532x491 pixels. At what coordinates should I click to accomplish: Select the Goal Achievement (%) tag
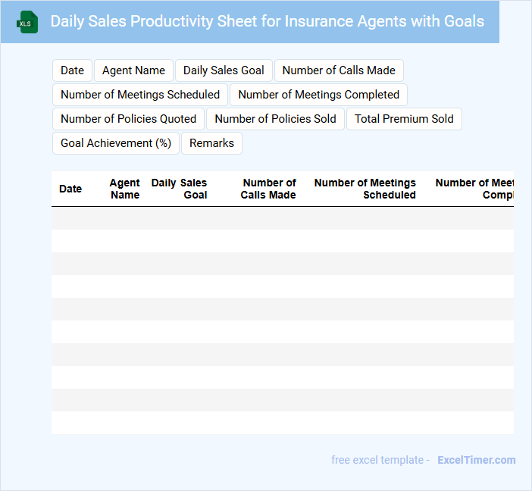coord(116,143)
